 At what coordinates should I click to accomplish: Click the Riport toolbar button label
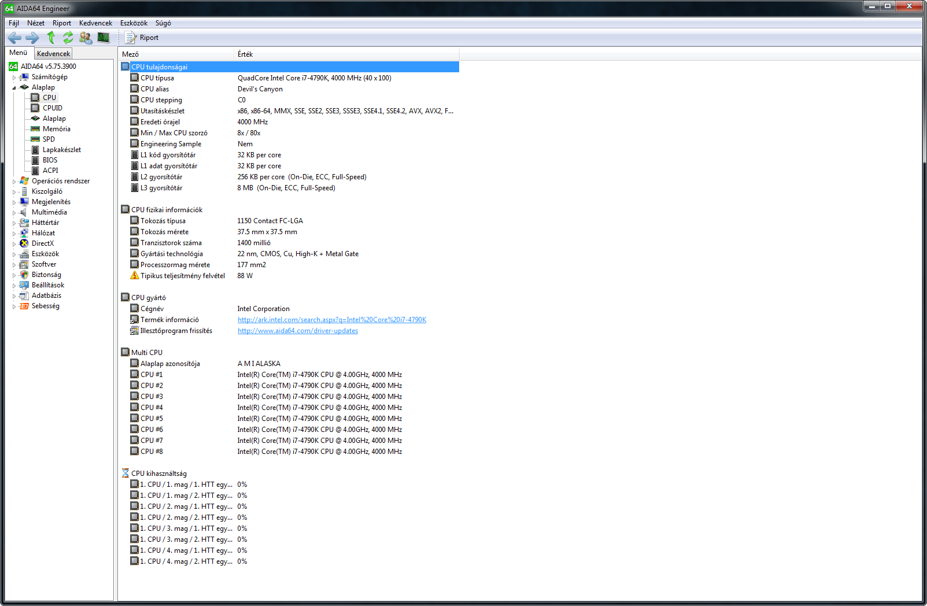click(x=149, y=38)
